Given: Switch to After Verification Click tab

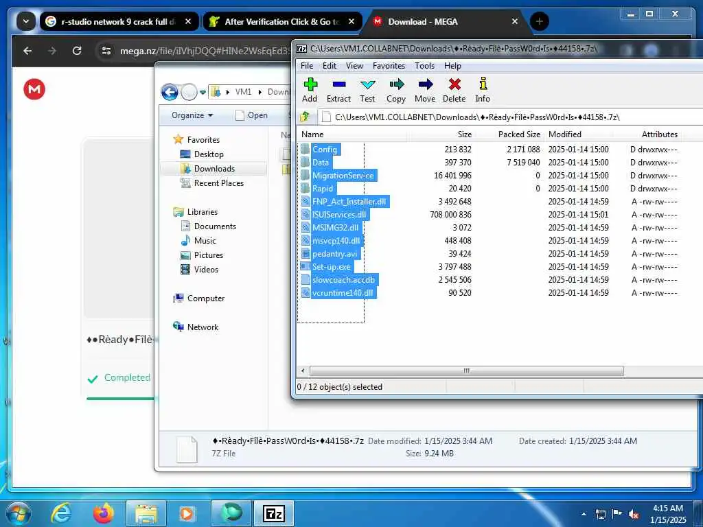Looking at the screenshot, I should pyautogui.click(x=281, y=21).
